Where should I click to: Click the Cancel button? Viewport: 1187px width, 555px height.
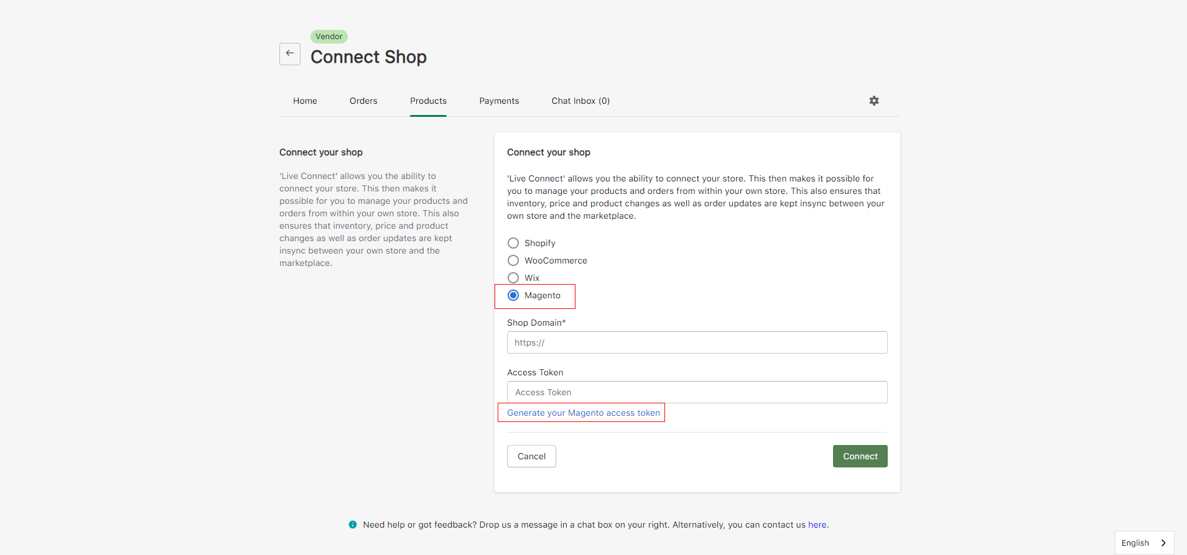(x=531, y=456)
